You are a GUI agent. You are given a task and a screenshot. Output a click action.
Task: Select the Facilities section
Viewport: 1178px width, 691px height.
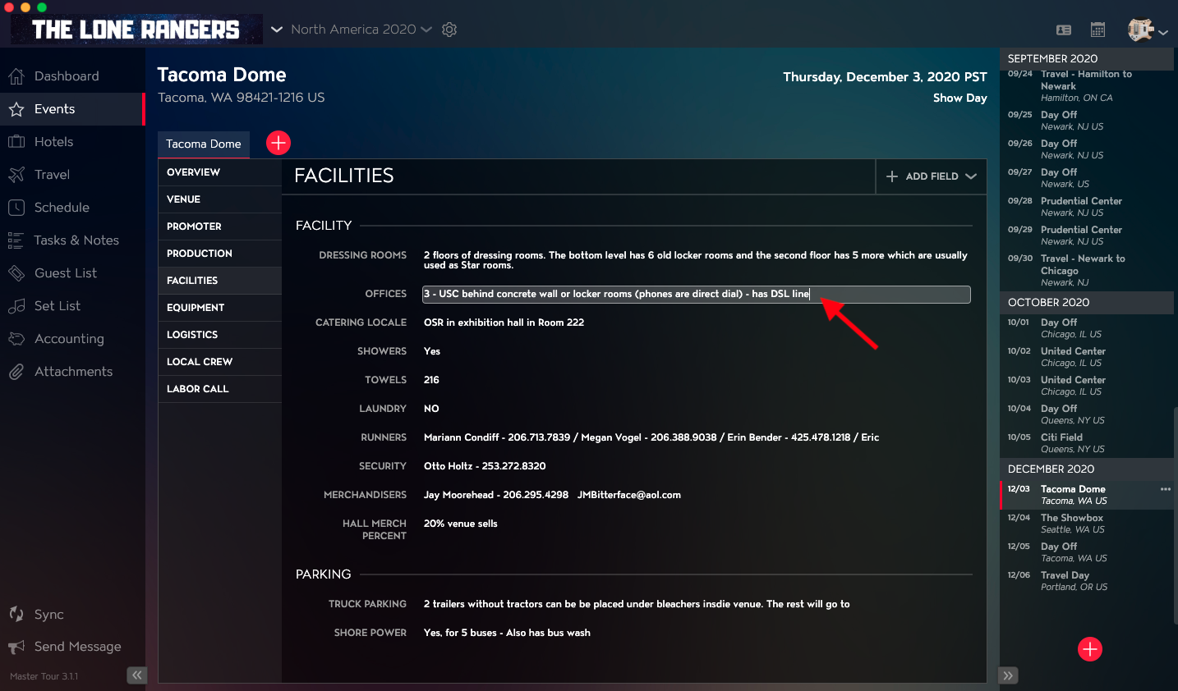click(219, 281)
